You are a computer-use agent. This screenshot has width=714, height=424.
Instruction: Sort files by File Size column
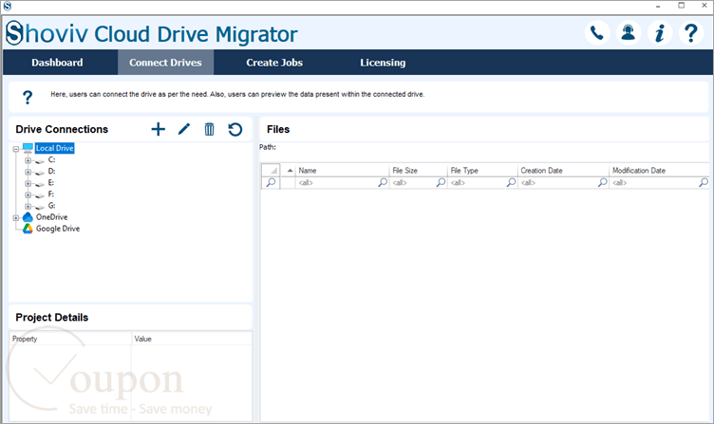coord(419,170)
